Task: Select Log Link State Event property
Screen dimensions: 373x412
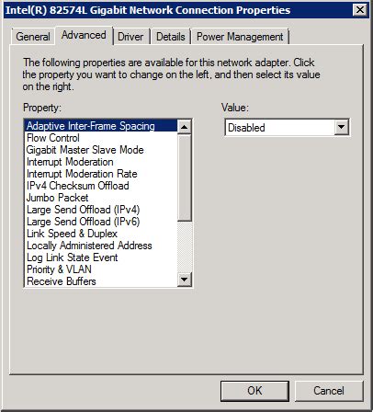Action: pyautogui.click(x=100, y=257)
